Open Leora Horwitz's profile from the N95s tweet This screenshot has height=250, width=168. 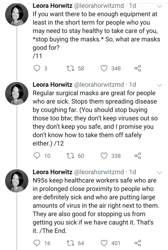click(51, 172)
